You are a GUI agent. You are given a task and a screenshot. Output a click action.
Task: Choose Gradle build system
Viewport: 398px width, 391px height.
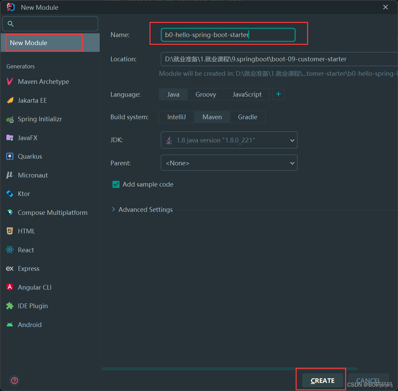(x=248, y=117)
